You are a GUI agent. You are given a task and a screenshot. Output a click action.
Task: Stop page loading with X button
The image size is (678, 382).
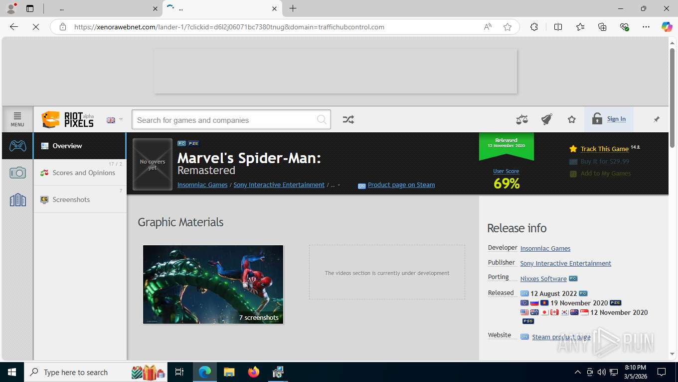[36, 27]
